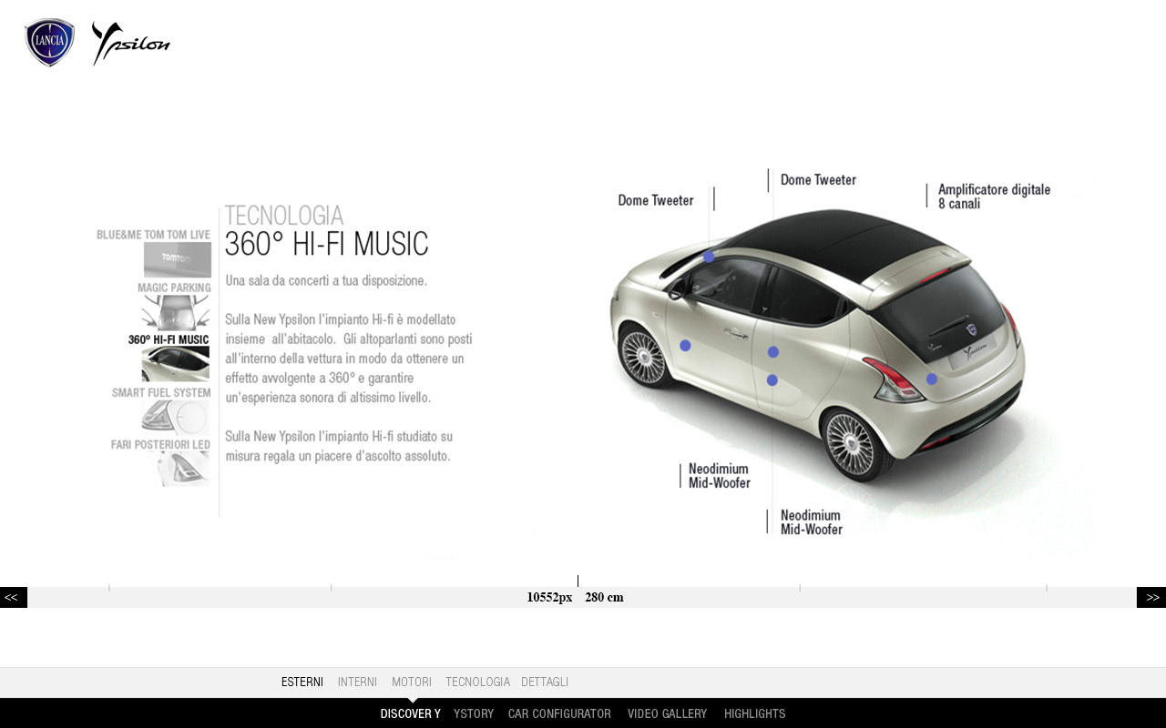
Task: Open the VIDEO GALLERY menu item
Action: (667, 714)
